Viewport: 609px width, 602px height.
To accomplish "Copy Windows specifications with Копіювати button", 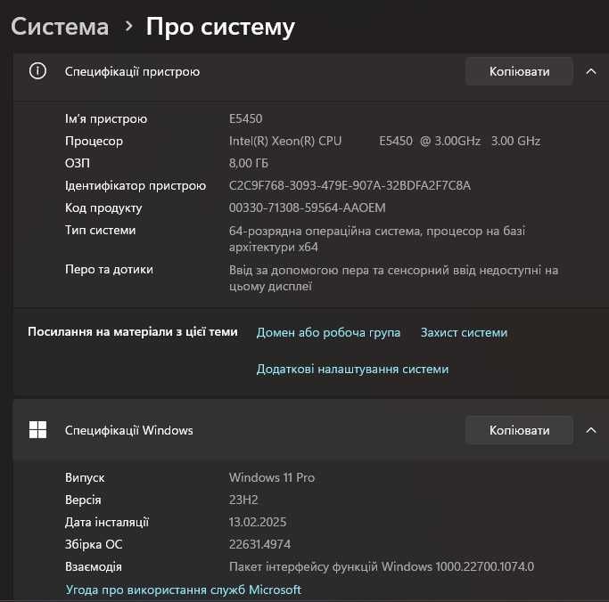I will [519, 430].
